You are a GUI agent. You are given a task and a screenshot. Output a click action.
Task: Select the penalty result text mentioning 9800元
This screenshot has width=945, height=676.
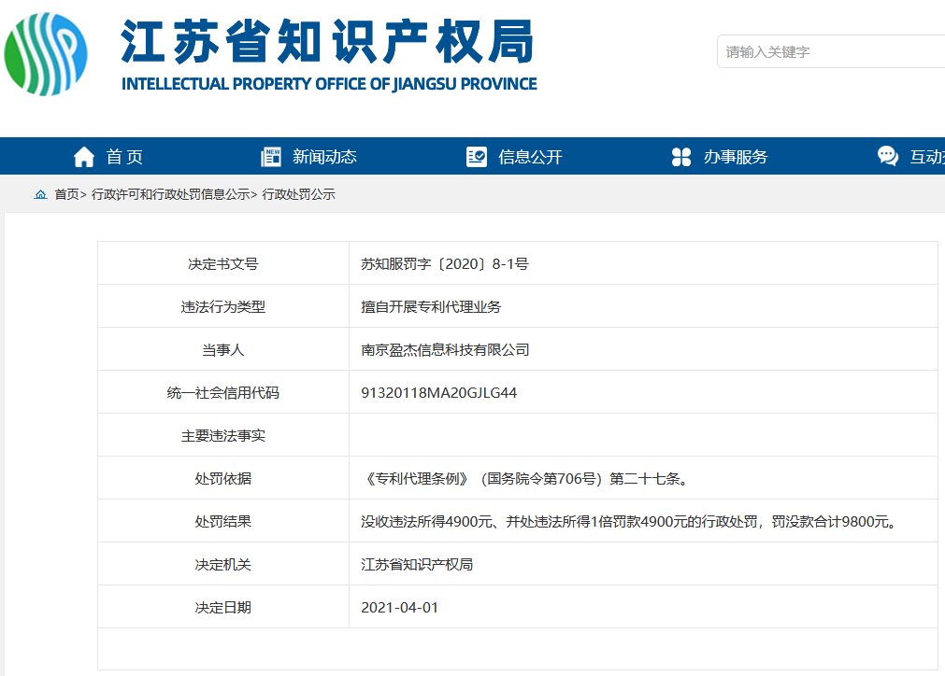click(629, 521)
